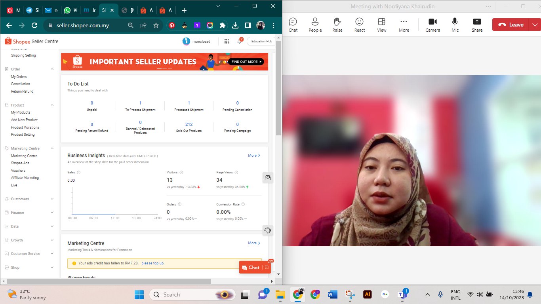
Task: Click the please top up link
Action: pos(153,263)
